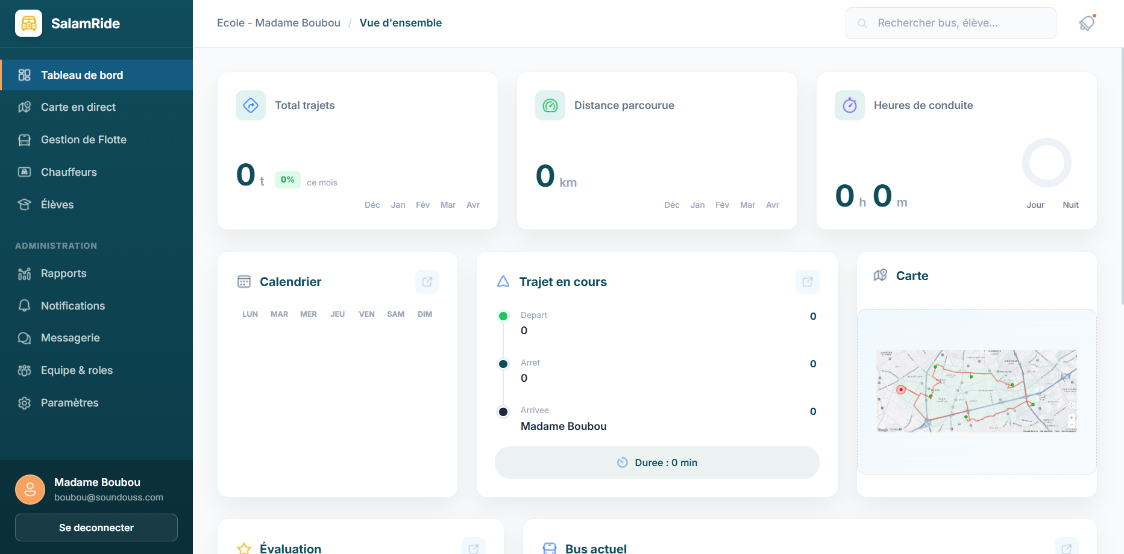Click the Se deconnecter button
The width and height of the screenshot is (1124, 554).
[96, 528]
